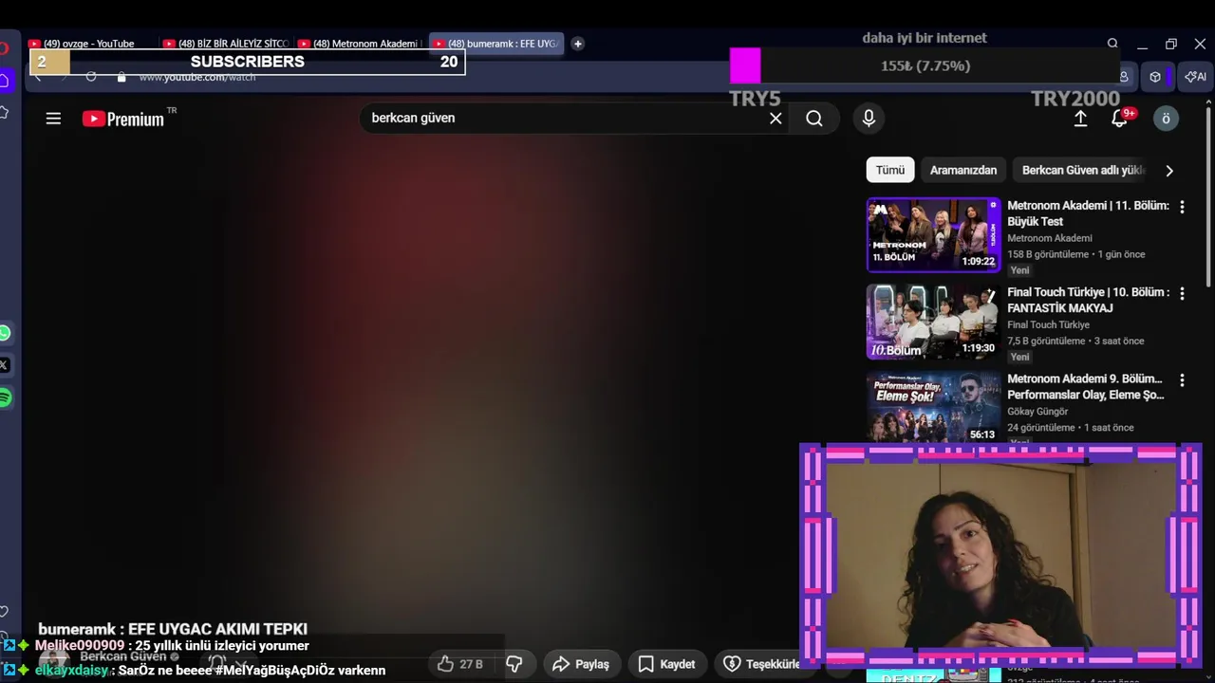Click the Teşekkürler thanks button
The width and height of the screenshot is (1215, 683).
pyautogui.click(x=760, y=664)
